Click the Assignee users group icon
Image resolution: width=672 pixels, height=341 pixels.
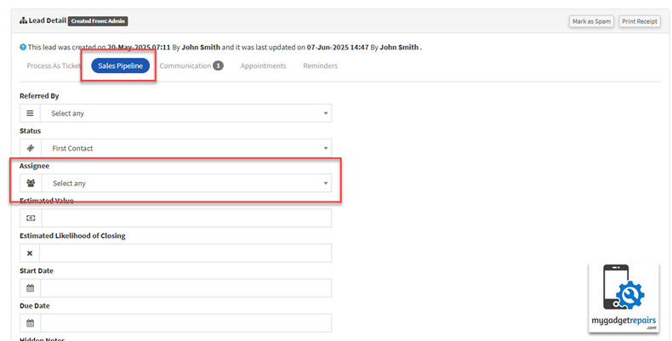click(x=31, y=184)
